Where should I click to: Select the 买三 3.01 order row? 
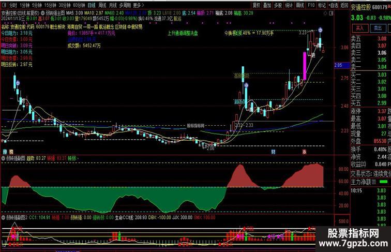coord(371,89)
